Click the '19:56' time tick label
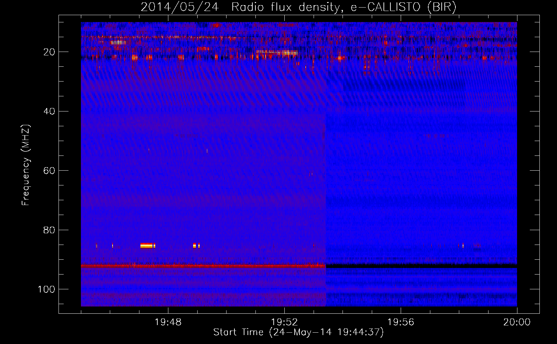Viewport: 557px width, 344px height. tap(401, 322)
